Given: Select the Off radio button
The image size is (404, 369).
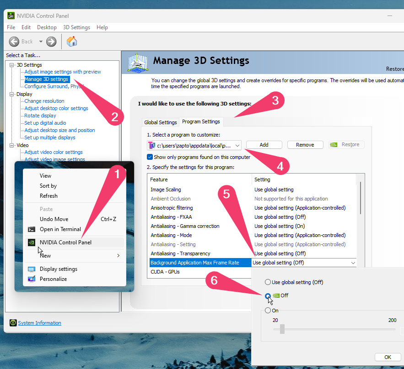Looking at the screenshot, I should click(x=268, y=296).
